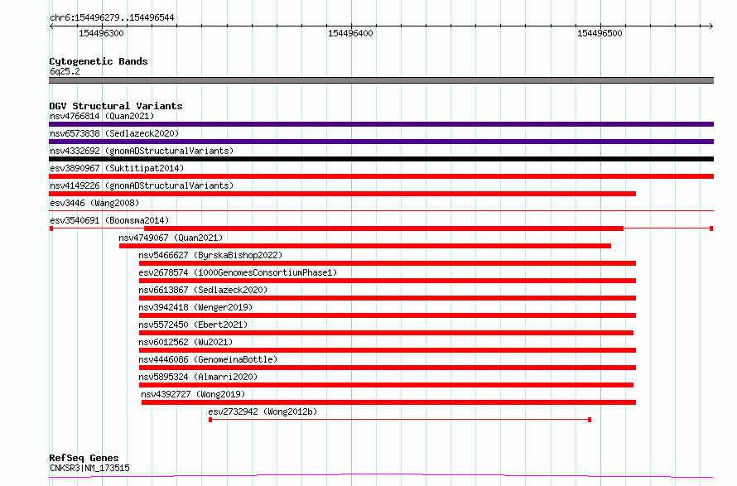Click the purple bar under nsv6573838
This screenshot has width=737, height=486.
[x=381, y=142]
